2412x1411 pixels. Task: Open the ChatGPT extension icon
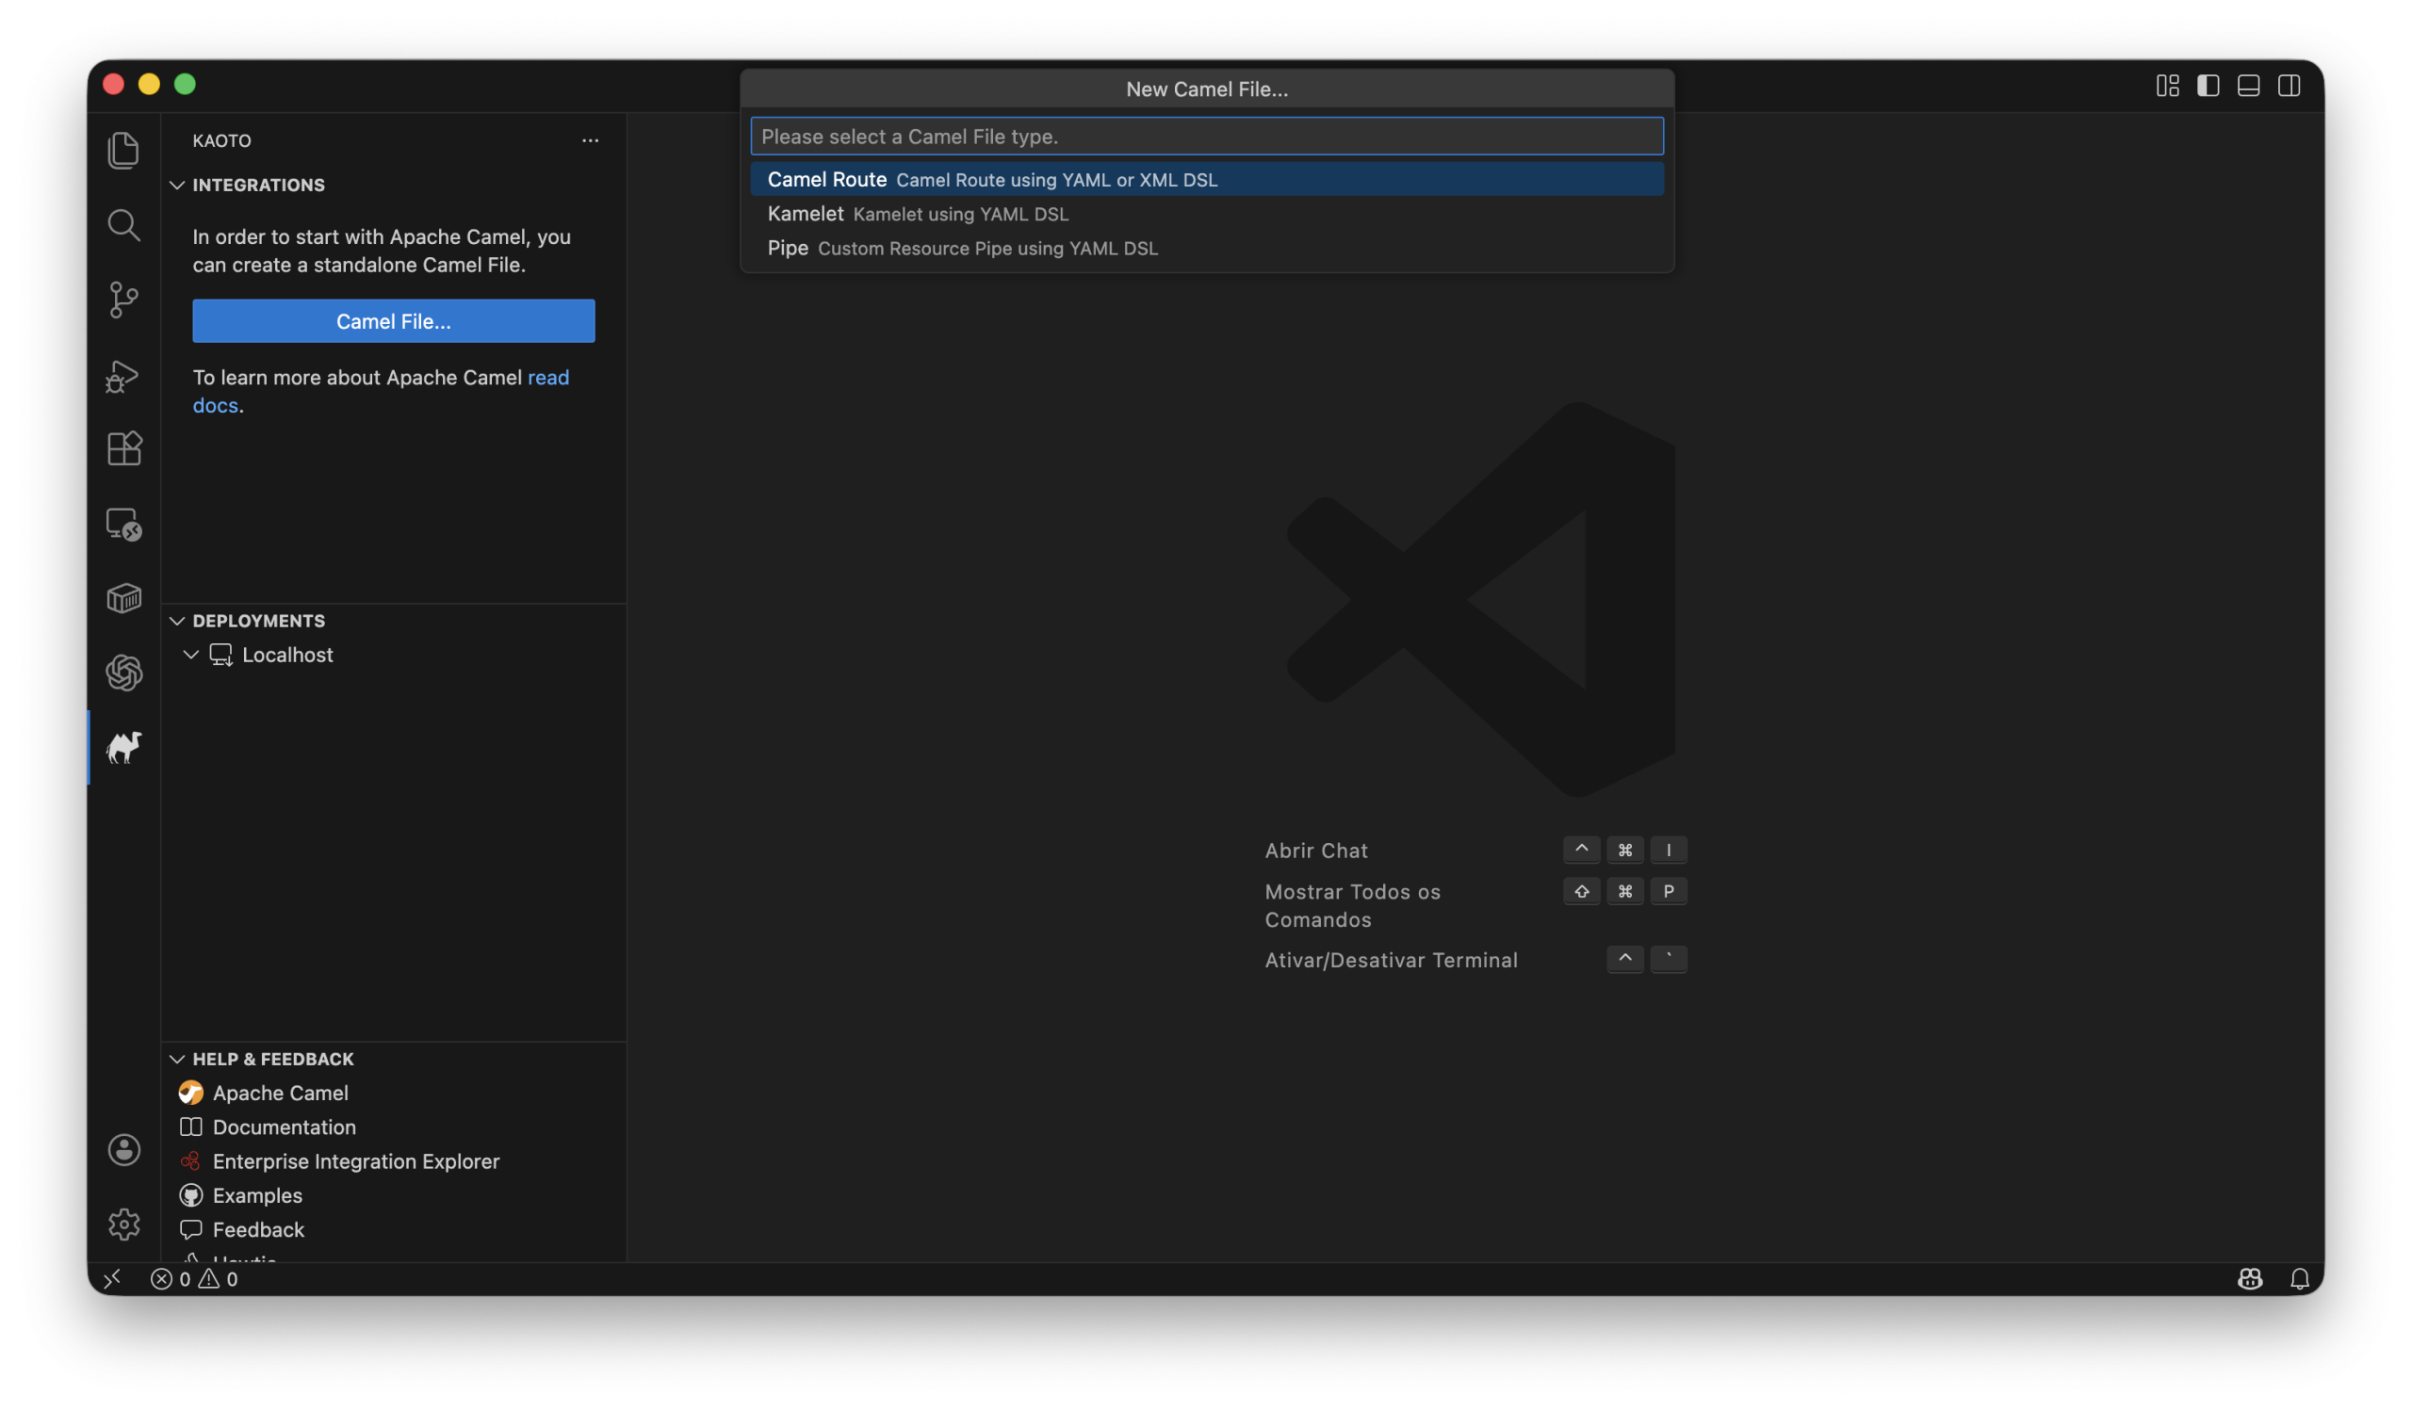click(x=123, y=673)
